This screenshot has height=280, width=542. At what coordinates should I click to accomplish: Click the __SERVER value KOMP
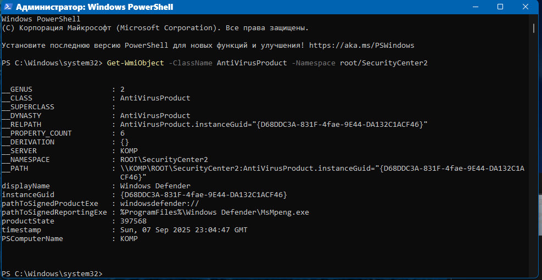point(128,151)
